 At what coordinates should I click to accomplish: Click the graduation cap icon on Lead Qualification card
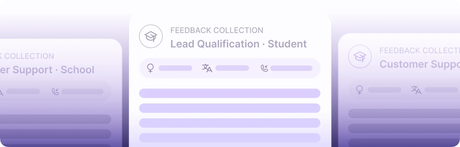151,36
